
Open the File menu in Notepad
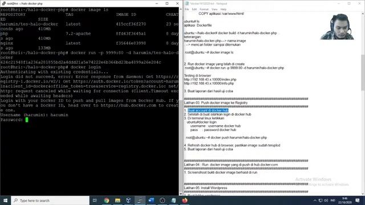[x=186, y=9]
